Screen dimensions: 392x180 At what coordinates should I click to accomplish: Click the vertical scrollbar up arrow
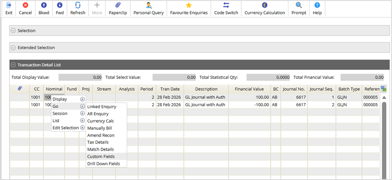(x=384, y=97)
